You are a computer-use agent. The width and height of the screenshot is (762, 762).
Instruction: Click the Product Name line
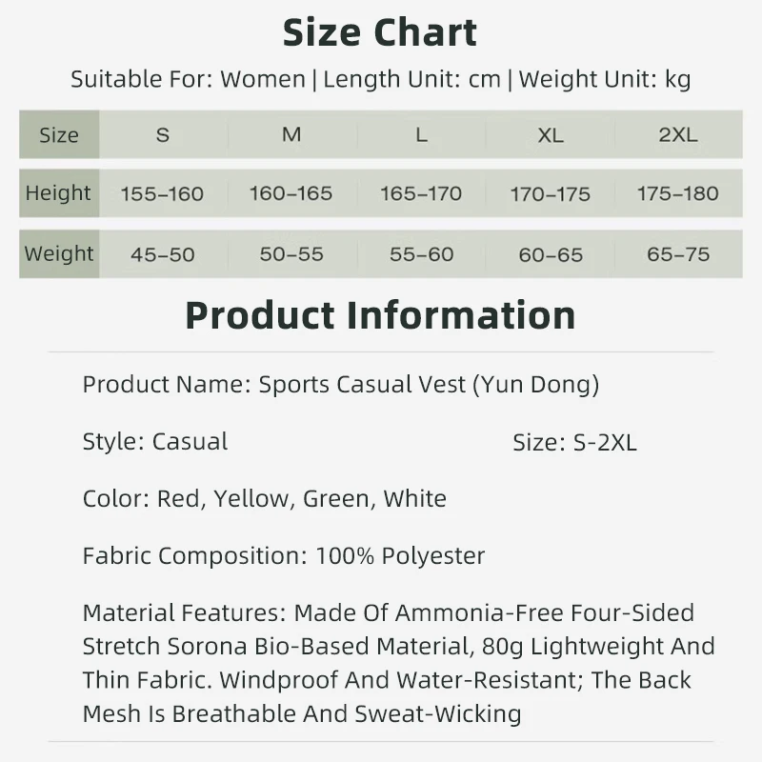(341, 385)
